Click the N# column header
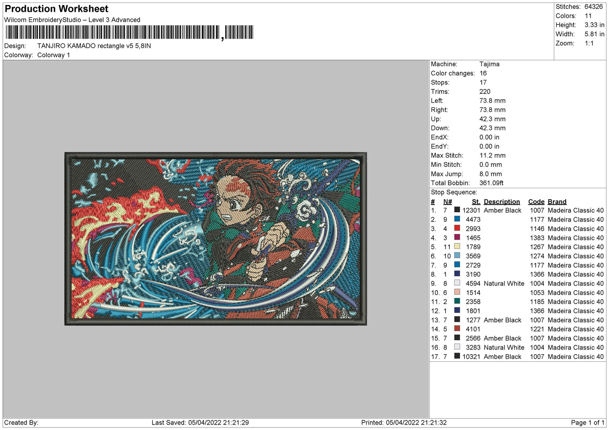The image size is (609, 430). 447,202
